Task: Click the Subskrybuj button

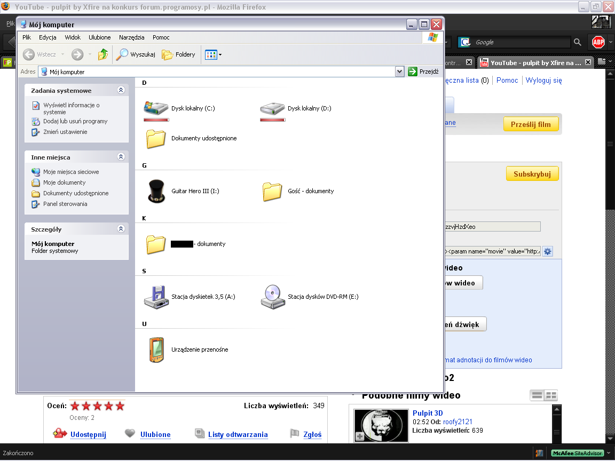Action: (x=532, y=174)
